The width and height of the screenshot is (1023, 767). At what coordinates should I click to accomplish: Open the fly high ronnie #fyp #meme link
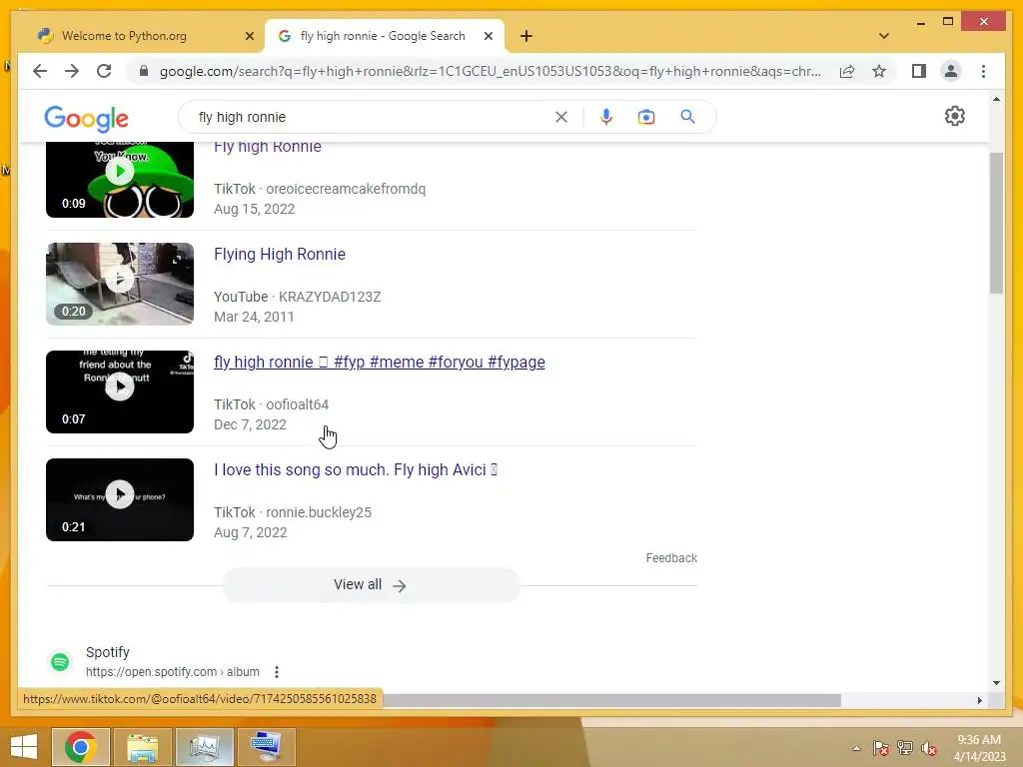click(379, 362)
